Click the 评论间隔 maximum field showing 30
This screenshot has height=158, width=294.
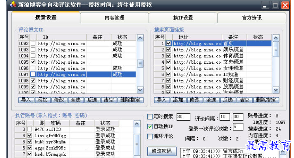tap(238, 117)
